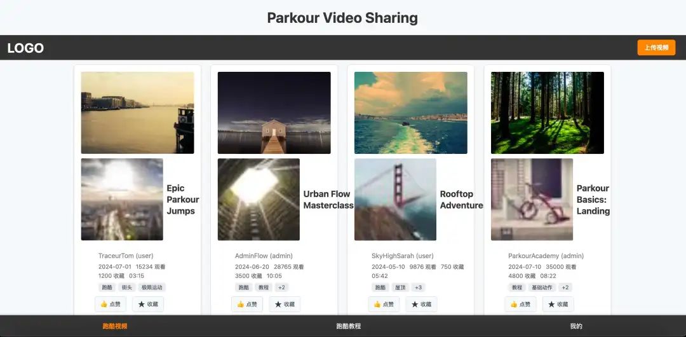The width and height of the screenshot is (686, 337).
Task: Give a like to Parkour Basics: Landing
Action: tap(520, 304)
